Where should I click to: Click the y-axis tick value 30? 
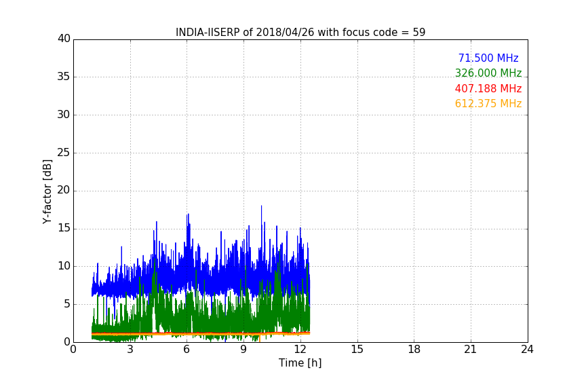[64, 115]
